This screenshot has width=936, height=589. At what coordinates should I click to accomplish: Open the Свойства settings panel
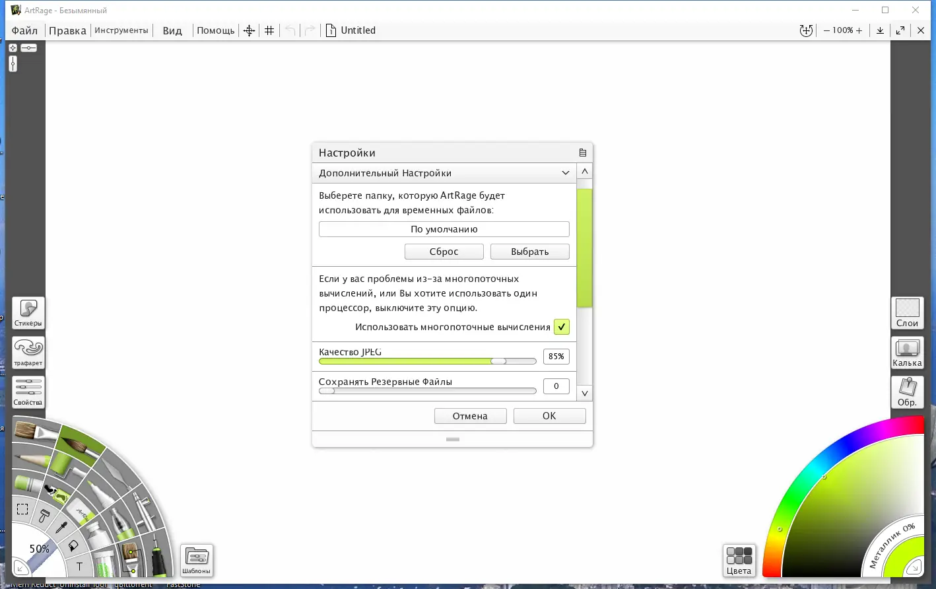[x=28, y=392]
